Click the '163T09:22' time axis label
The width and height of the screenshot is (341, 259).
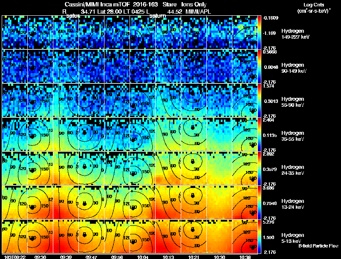click(15, 257)
